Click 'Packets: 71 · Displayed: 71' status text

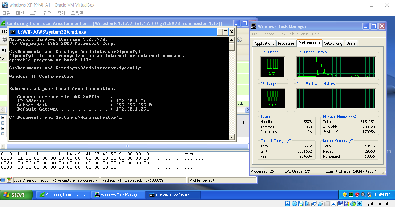pos(133,180)
